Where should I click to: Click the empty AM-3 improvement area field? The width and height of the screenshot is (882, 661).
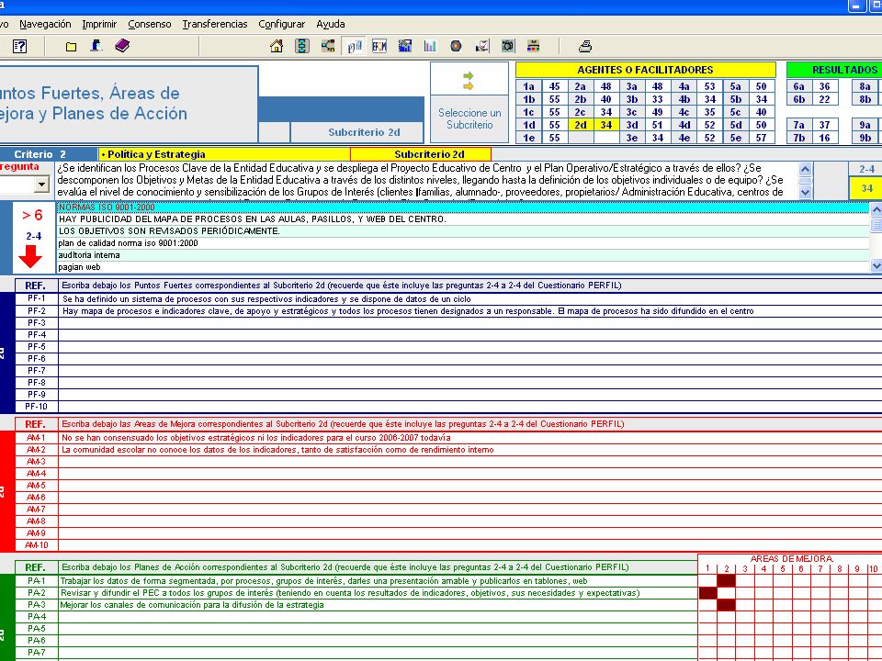[x=469, y=462]
